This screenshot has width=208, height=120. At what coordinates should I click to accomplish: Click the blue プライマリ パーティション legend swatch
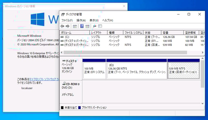tap(79, 107)
